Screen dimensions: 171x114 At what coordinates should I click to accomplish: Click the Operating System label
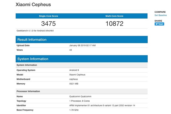tap(26, 70)
